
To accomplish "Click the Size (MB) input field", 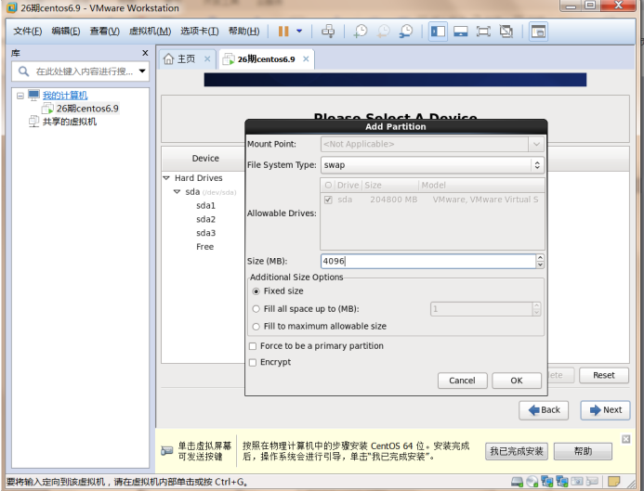I will [x=428, y=262].
